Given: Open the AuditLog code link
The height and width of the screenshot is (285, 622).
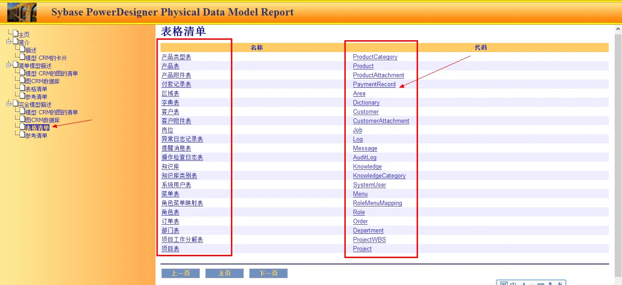Looking at the screenshot, I should (365, 158).
